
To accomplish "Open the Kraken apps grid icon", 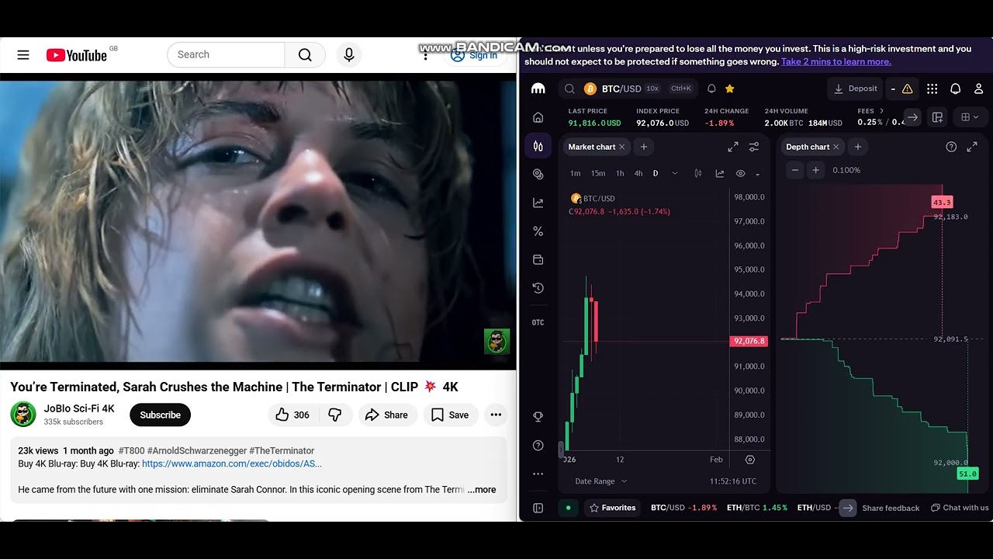I will (932, 89).
